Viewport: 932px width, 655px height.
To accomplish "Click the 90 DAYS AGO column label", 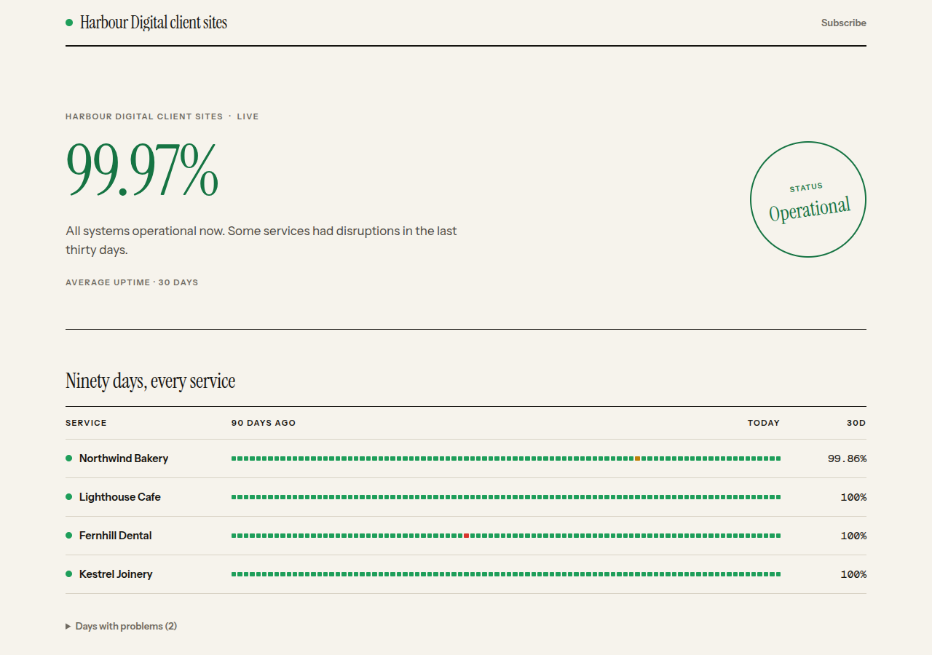I will [264, 423].
